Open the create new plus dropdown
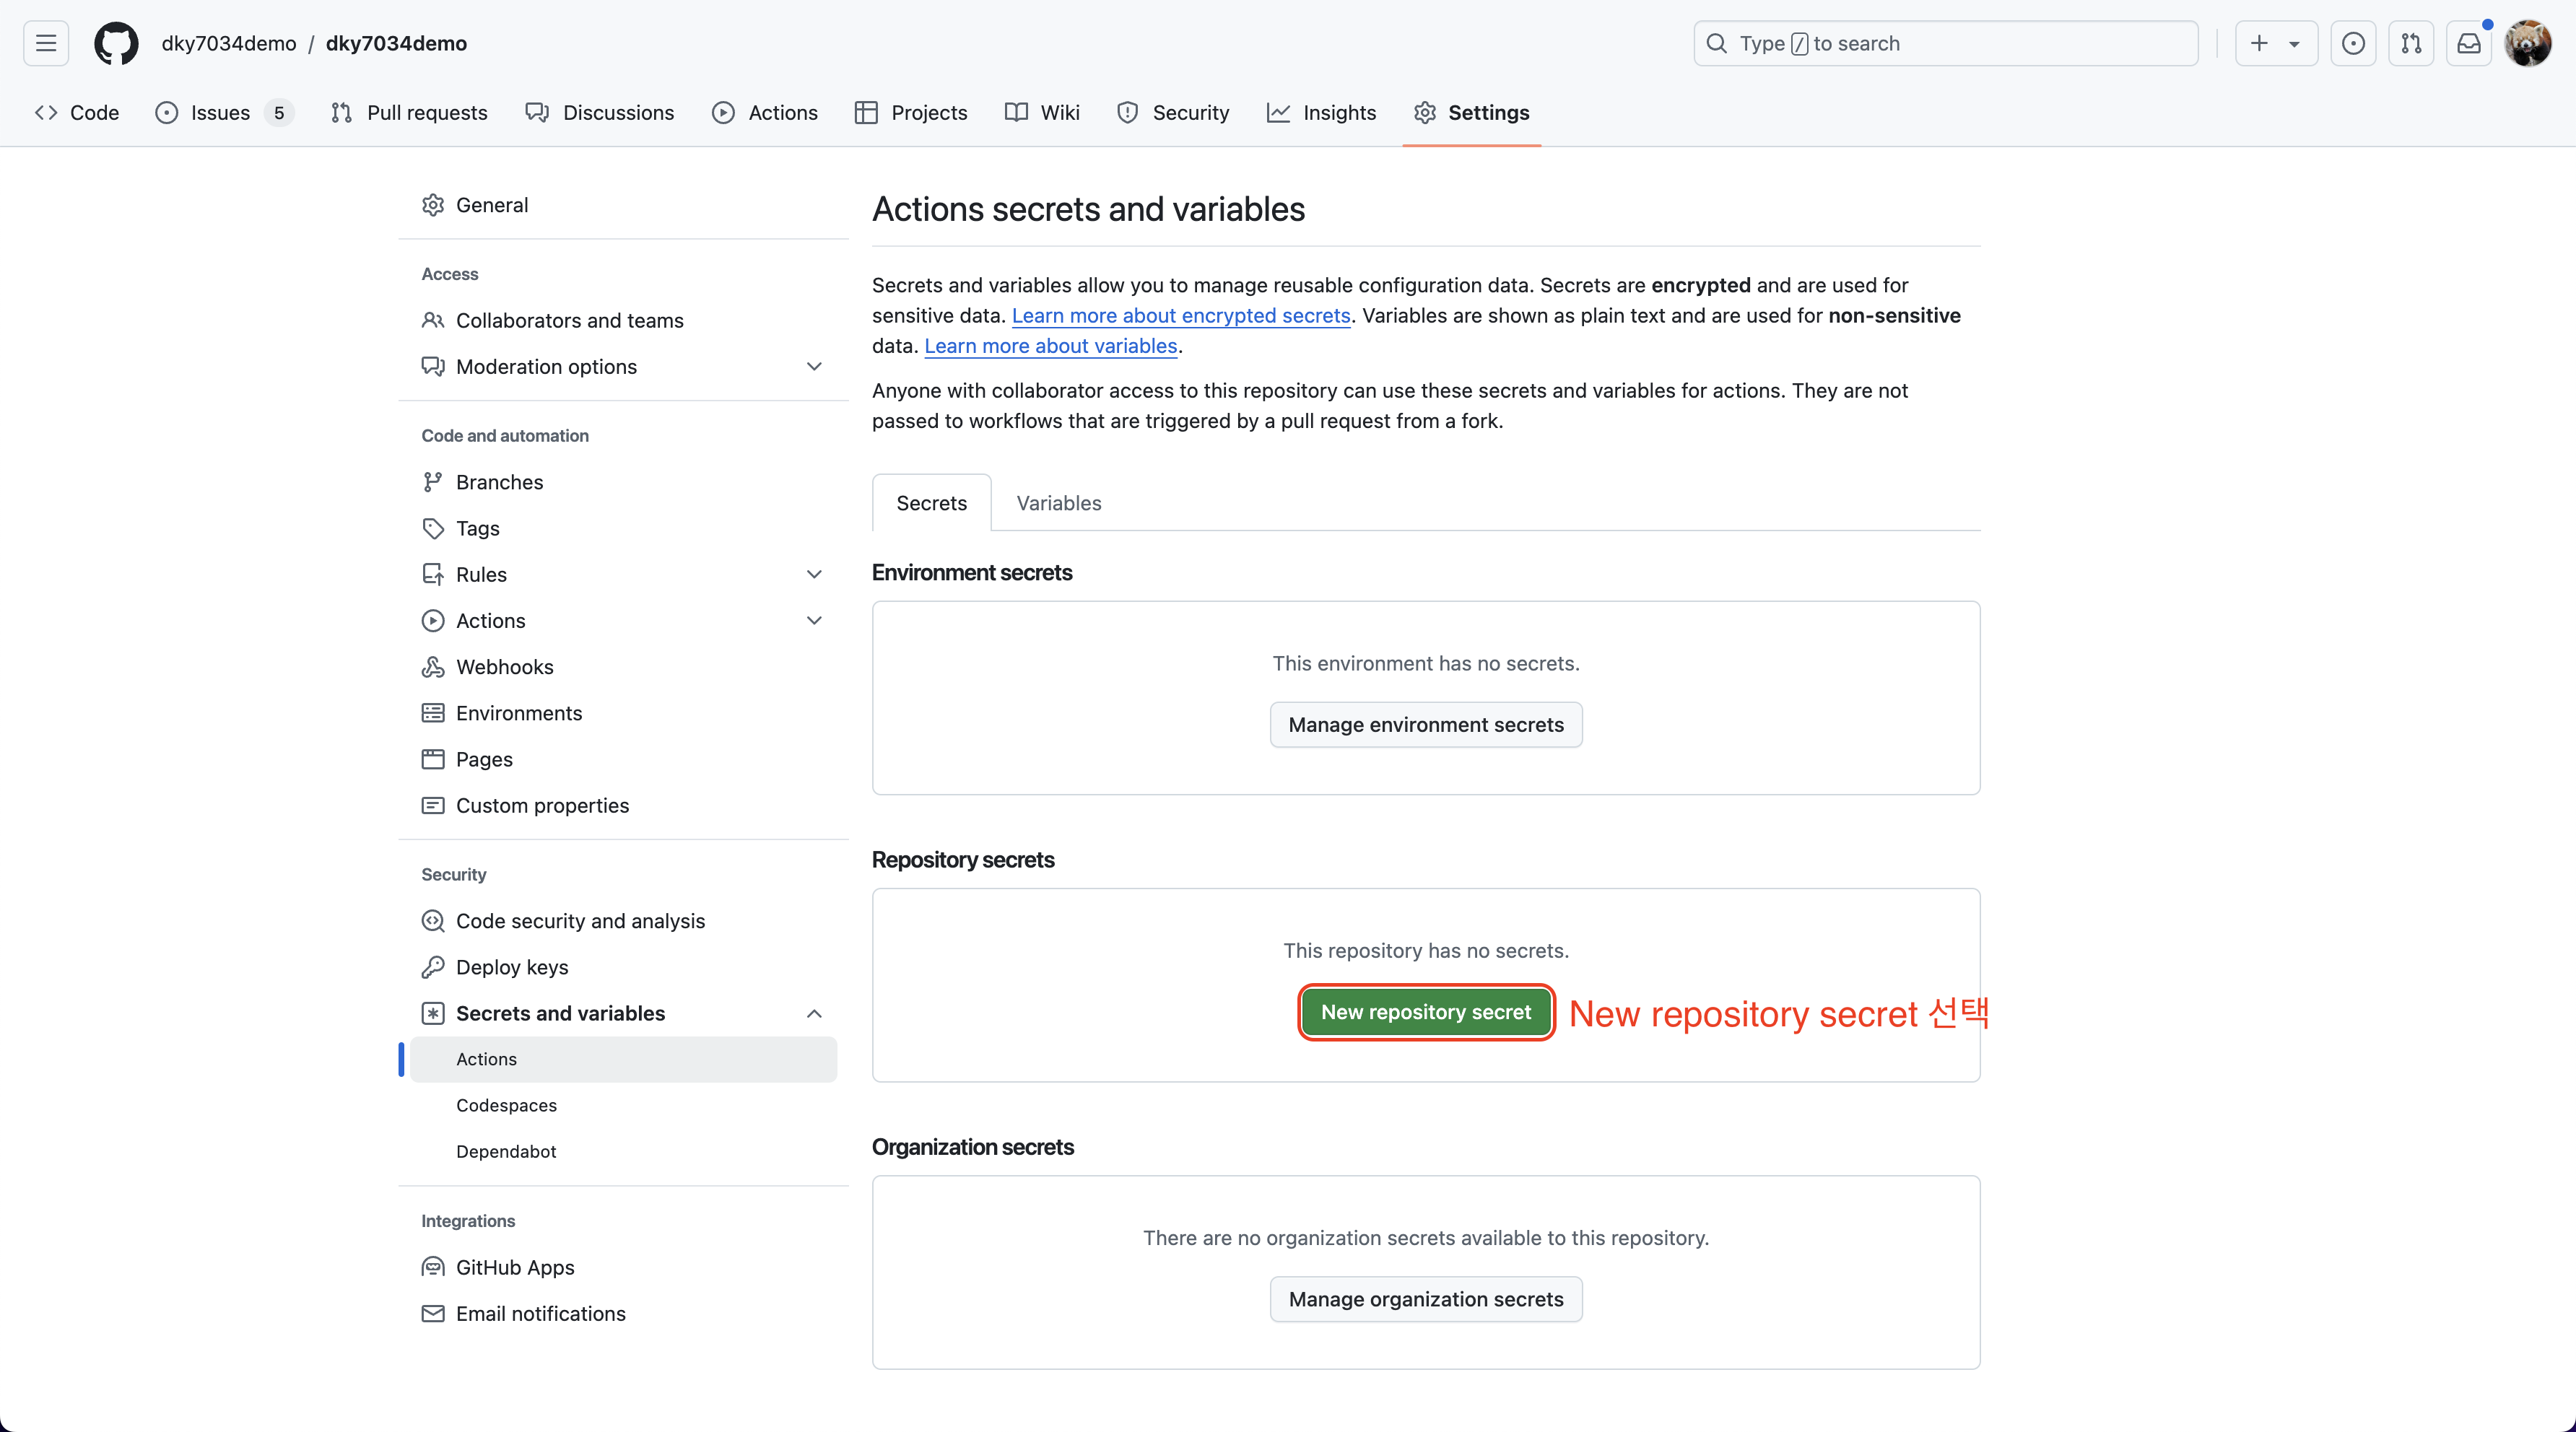 pyautogui.click(x=2275, y=43)
